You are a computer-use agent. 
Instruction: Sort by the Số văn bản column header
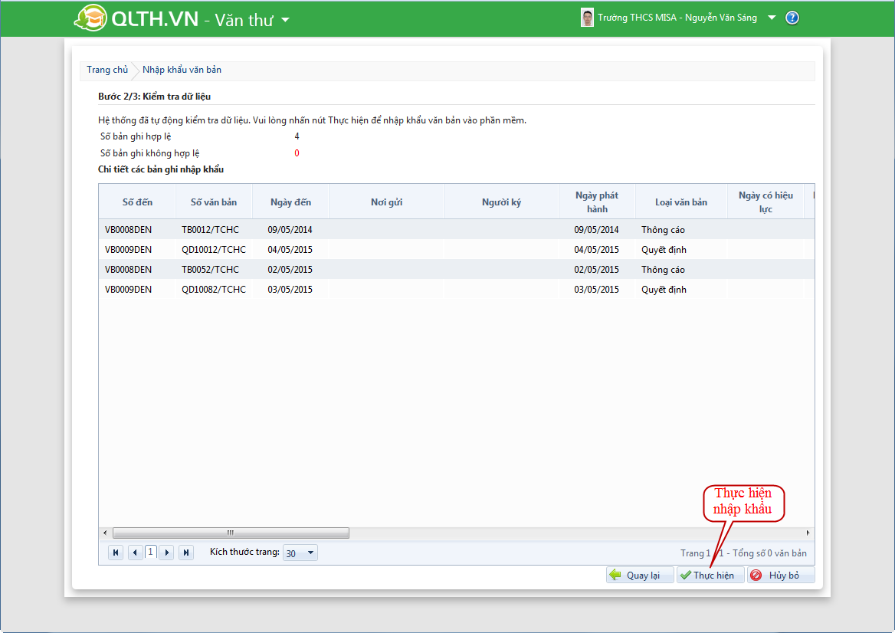pos(214,202)
